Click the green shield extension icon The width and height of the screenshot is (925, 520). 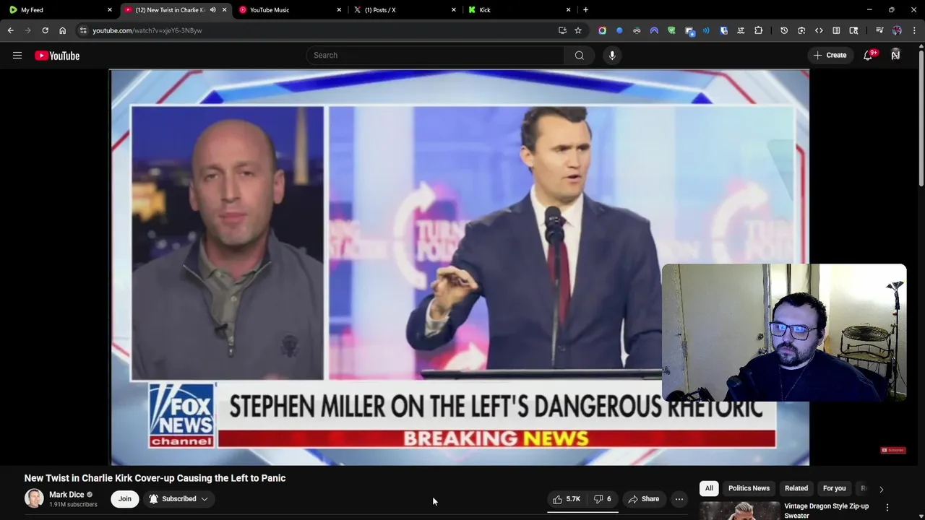pos(671,30)
